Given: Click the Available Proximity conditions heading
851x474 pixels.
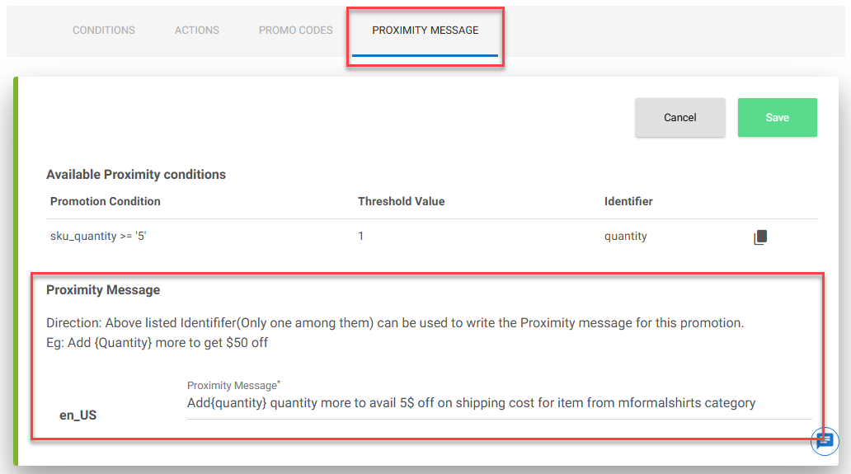Looking at the screenshot, I should tap(136, 175).
